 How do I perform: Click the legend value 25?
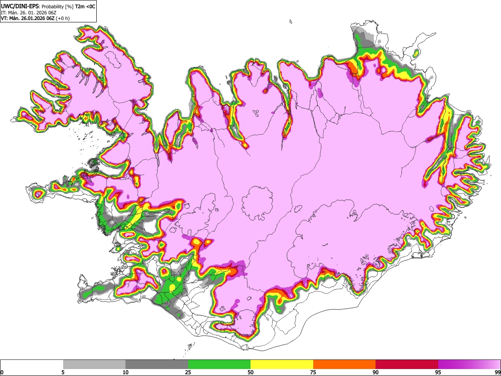[188, 372]
